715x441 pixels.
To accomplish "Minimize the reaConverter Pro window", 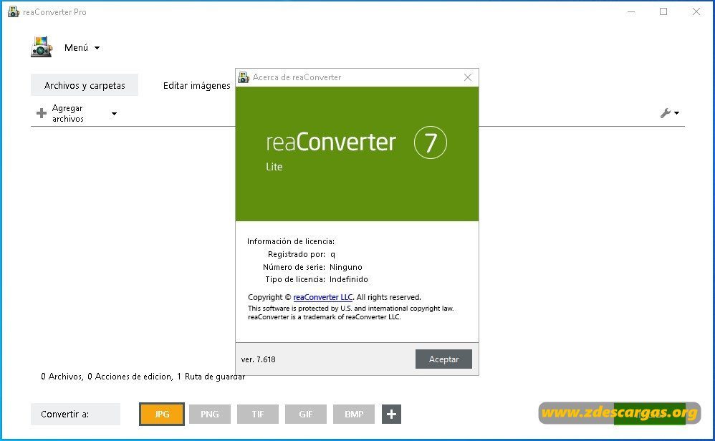I will (631, 12).
